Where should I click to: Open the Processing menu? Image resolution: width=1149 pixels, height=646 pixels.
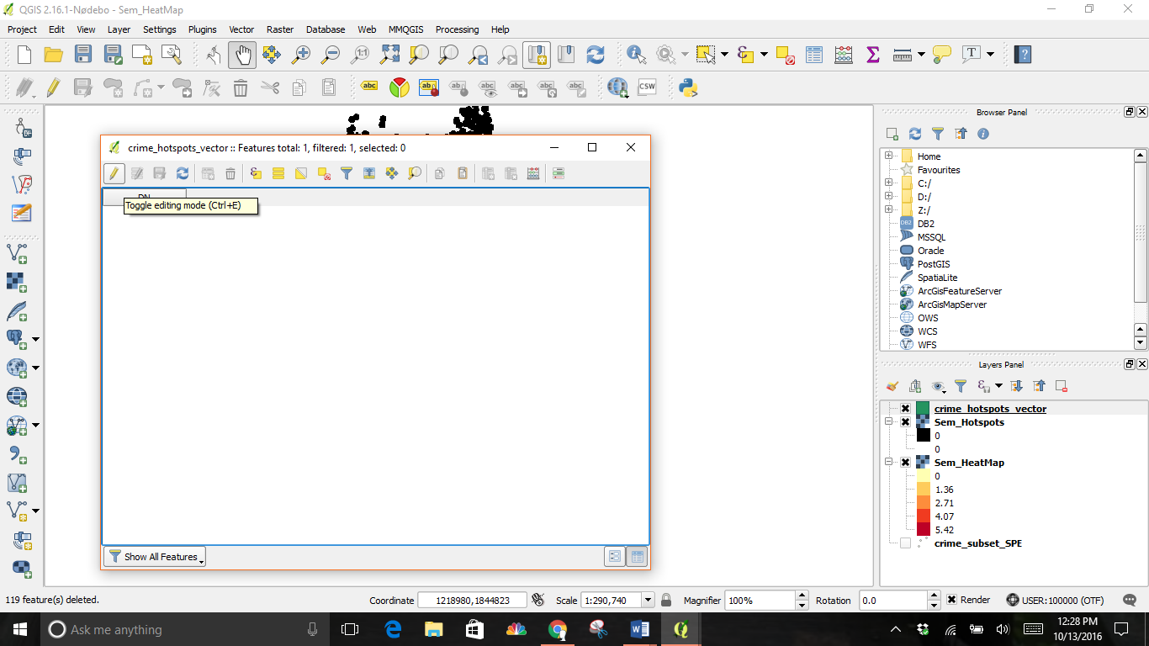pos(457,29)
